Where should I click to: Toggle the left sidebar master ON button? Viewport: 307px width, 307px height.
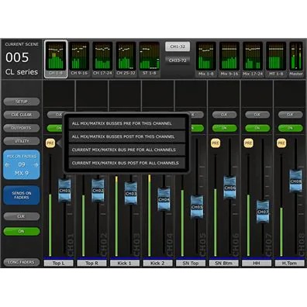coord(22,231)
